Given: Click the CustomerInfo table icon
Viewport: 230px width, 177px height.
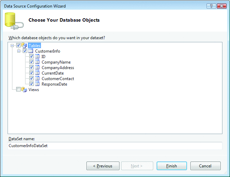Looking at the screenshot, I should pos(31,51).
